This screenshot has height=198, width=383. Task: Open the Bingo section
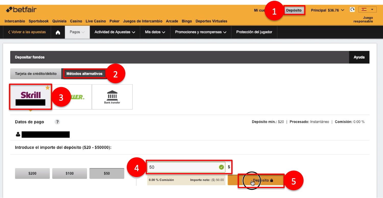[x=187, y=21]
